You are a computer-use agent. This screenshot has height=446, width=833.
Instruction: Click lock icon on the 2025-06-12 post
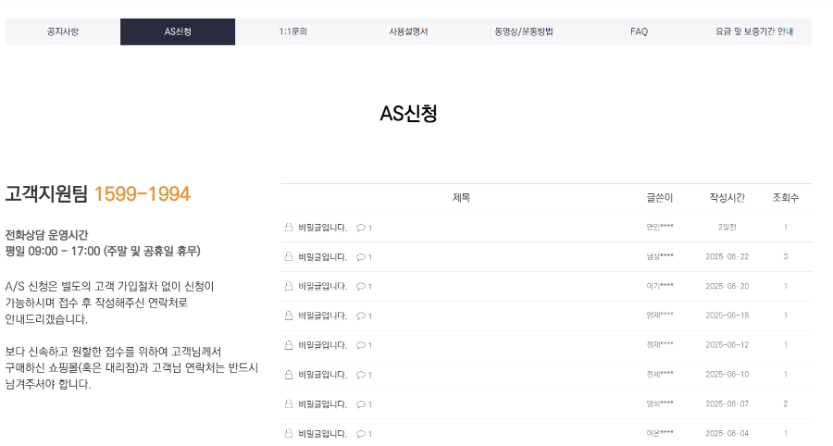289,345
